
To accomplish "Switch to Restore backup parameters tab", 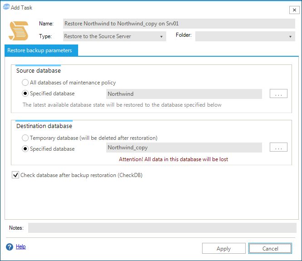I will click(x=41, y=50).
